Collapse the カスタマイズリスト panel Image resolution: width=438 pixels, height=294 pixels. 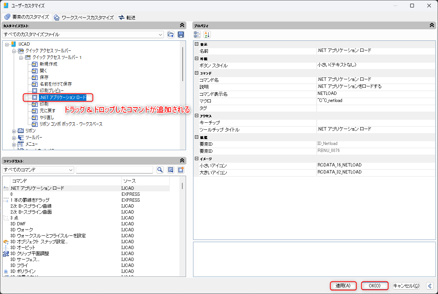click(182, 26)
